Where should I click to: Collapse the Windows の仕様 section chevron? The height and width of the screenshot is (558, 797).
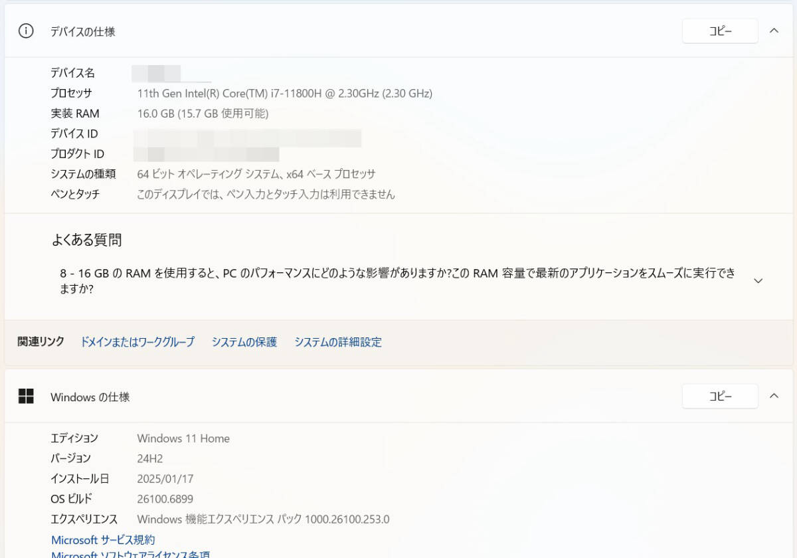(x=774, y=396)
